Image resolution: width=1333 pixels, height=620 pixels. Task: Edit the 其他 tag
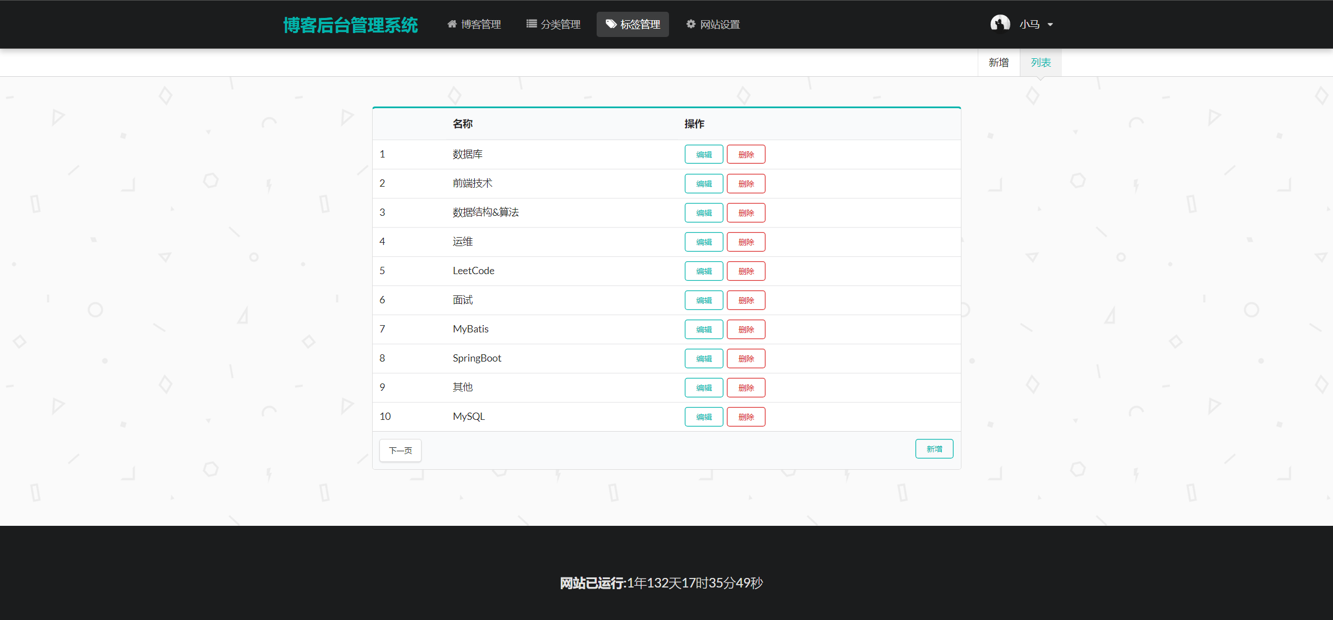pos(704,387)
